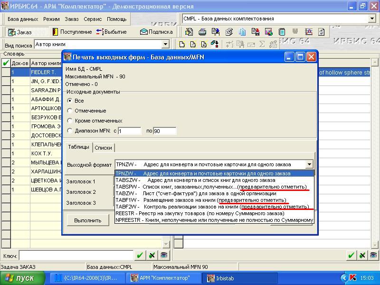Collapse the Выходной формат dropdown arrow
This screenshot has height=285, width=380.
(x=309, y=164)
